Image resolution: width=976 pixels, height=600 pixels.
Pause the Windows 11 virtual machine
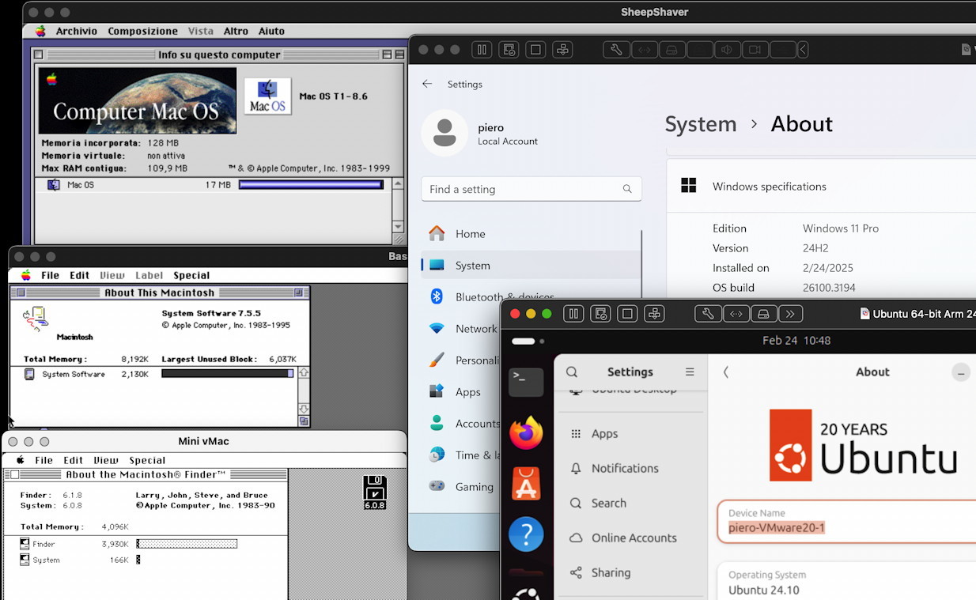click(482, 50)
